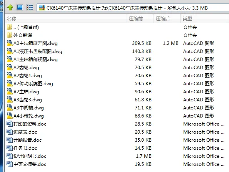Click DWG icon of A3中间轴.dwg
The height and width of the screenshot is (172, 229).
tap(10, 107)
